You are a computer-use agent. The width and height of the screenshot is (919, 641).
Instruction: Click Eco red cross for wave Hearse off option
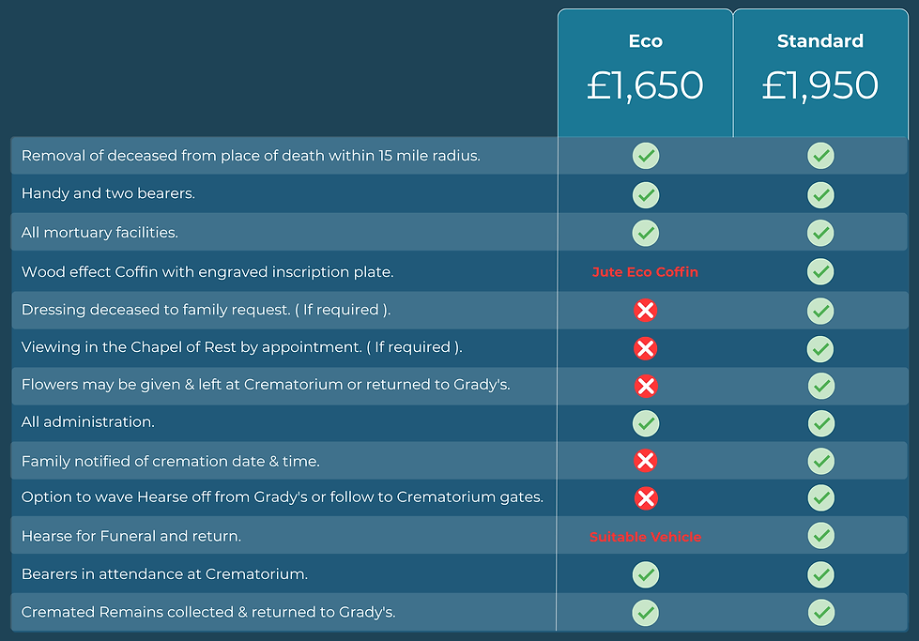click(645, 498)
